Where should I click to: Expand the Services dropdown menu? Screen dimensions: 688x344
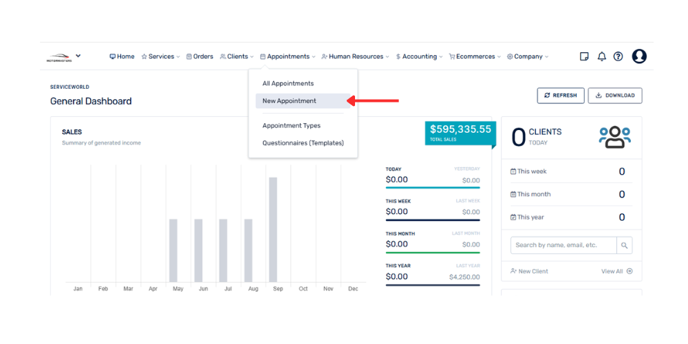161,56
